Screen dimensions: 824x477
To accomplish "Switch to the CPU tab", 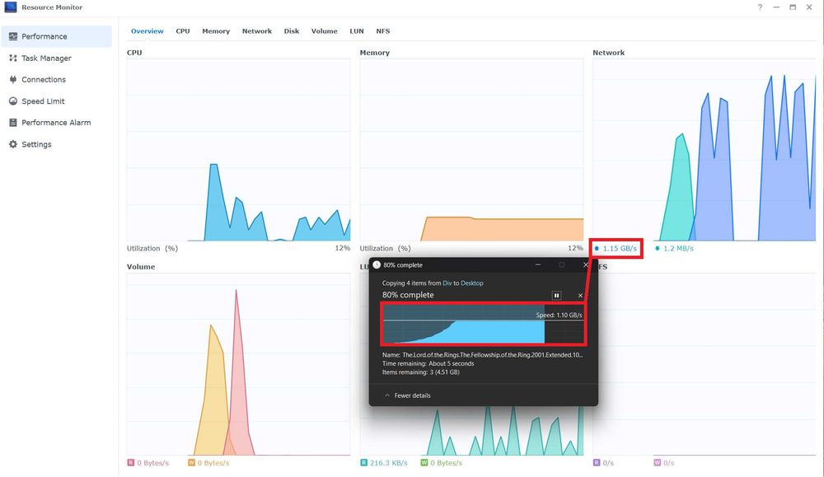I will point(183,31).
